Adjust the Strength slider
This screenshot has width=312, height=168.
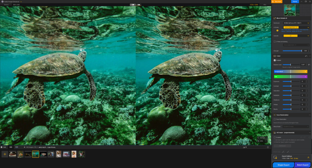(292, 51)
